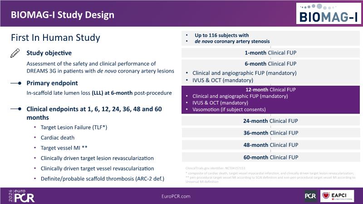Click the line marker beside Clinical endpoints
The width and height of the screenshot is (363, 204).
16,109
